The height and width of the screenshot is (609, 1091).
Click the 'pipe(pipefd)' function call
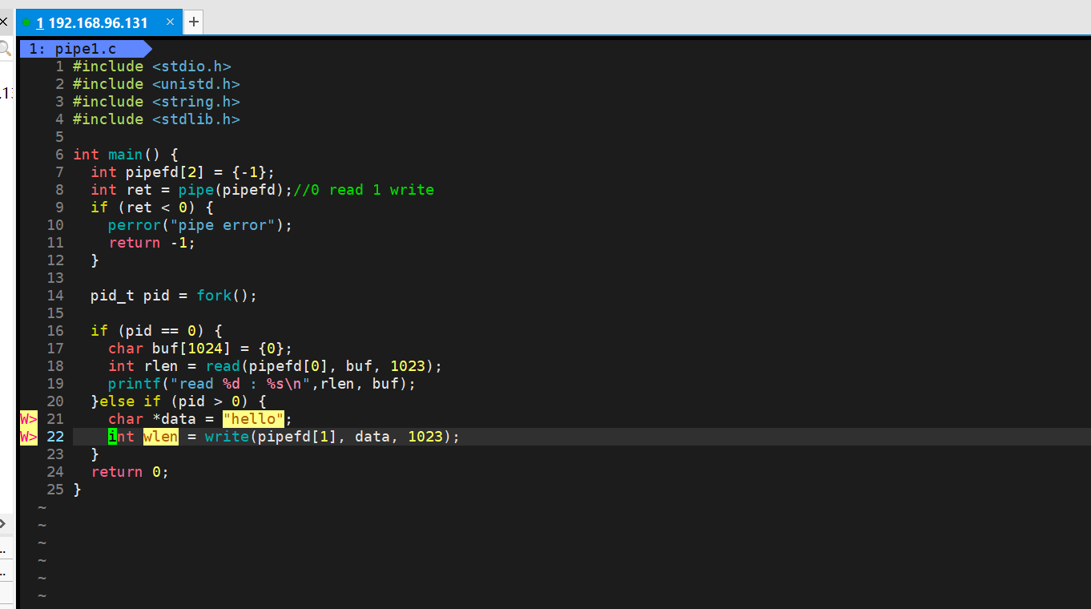(x=231, y=190)
